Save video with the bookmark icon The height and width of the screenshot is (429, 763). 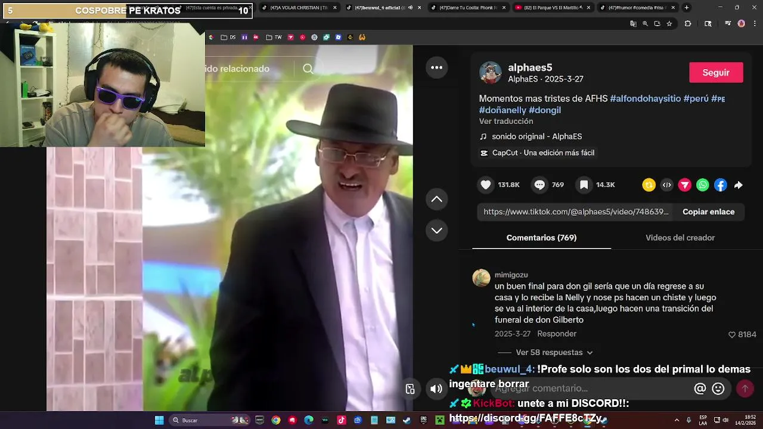point(584,185)
